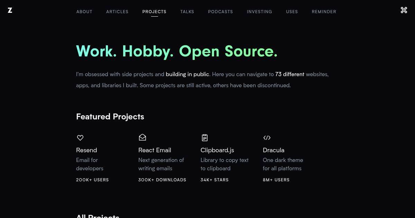The image size is (415, 218).
Task: Click the heart icon above Resend
Action: [80, 138]
